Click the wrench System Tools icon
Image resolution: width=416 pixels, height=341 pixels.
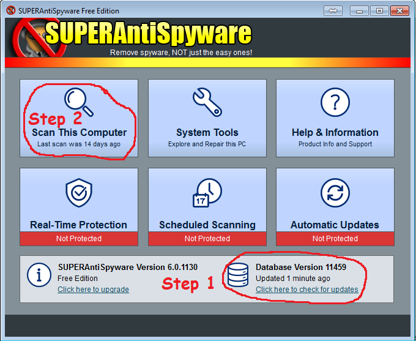click(207, 102)
